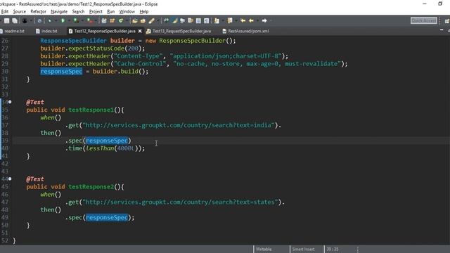
Task: Open the Search menu
Action: coord(78,11)
